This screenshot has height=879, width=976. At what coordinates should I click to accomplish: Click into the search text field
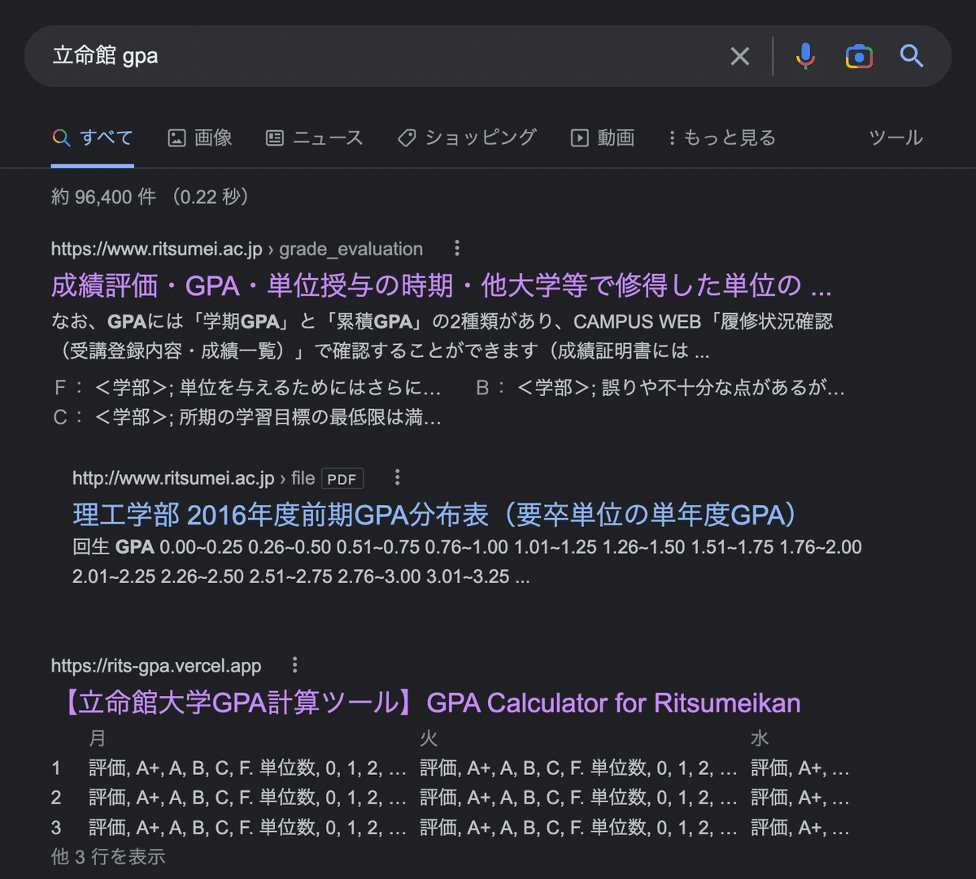382,56
